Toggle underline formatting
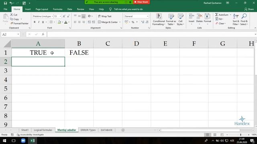The height and width of the screenshot is (144, 257). pyautogui.click(x=43, y=22)
